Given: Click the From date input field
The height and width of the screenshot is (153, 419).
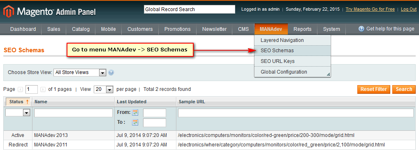Looking at the screenshot, I should click(x=155, y=113).
